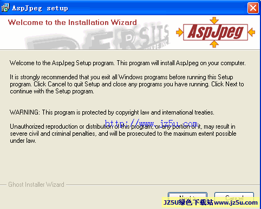
Task: Click the "AspJpeg setup" title bar text
Action: [x=40, y=8]
